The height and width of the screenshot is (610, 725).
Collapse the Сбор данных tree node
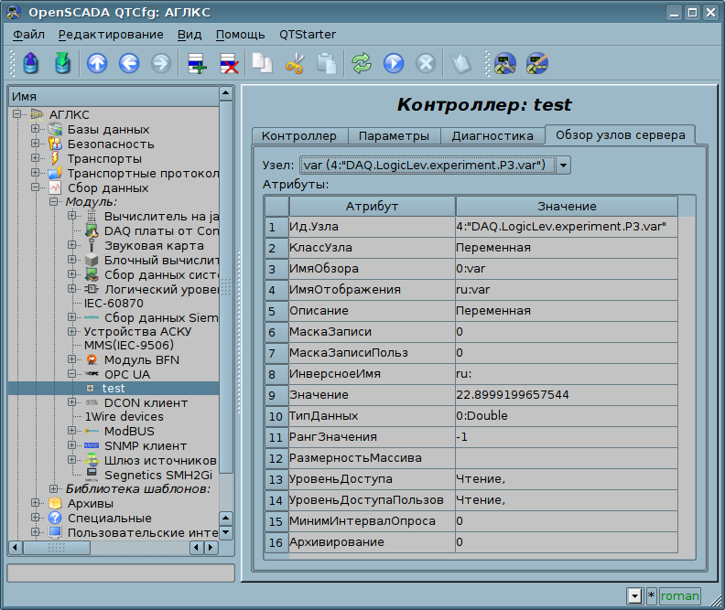[36, 188]
